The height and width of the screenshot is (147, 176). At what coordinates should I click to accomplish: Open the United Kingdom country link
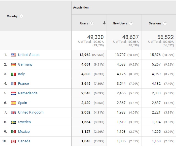click(31, 112)
